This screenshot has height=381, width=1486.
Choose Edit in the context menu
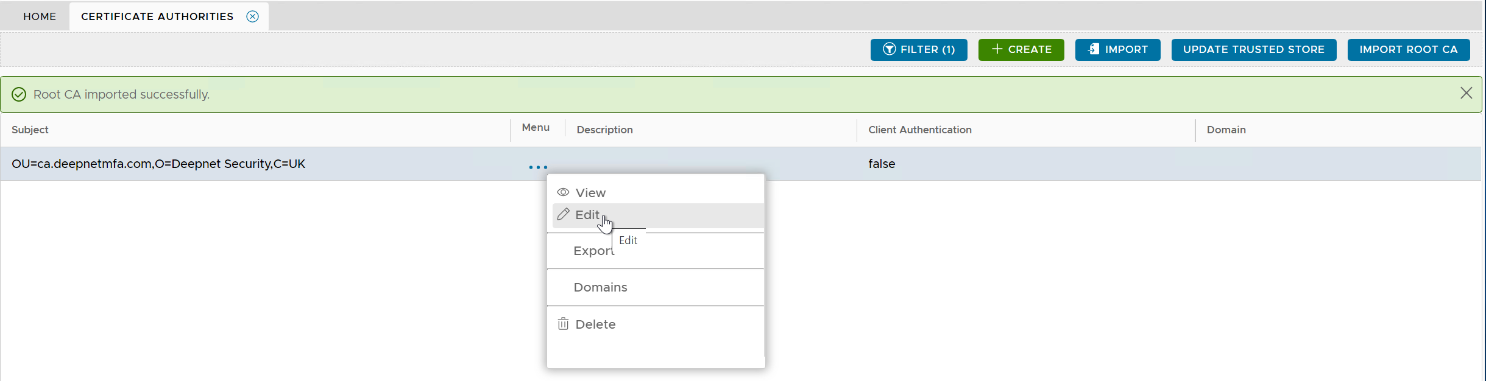pos(587,215)
